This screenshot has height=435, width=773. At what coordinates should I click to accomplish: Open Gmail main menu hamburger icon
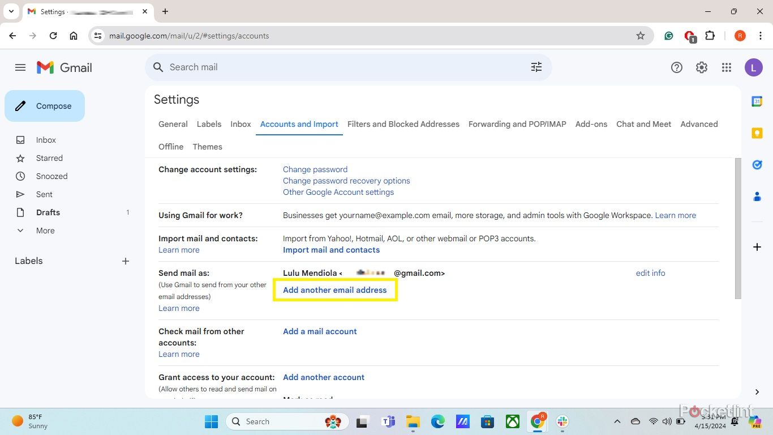[20, 67]
